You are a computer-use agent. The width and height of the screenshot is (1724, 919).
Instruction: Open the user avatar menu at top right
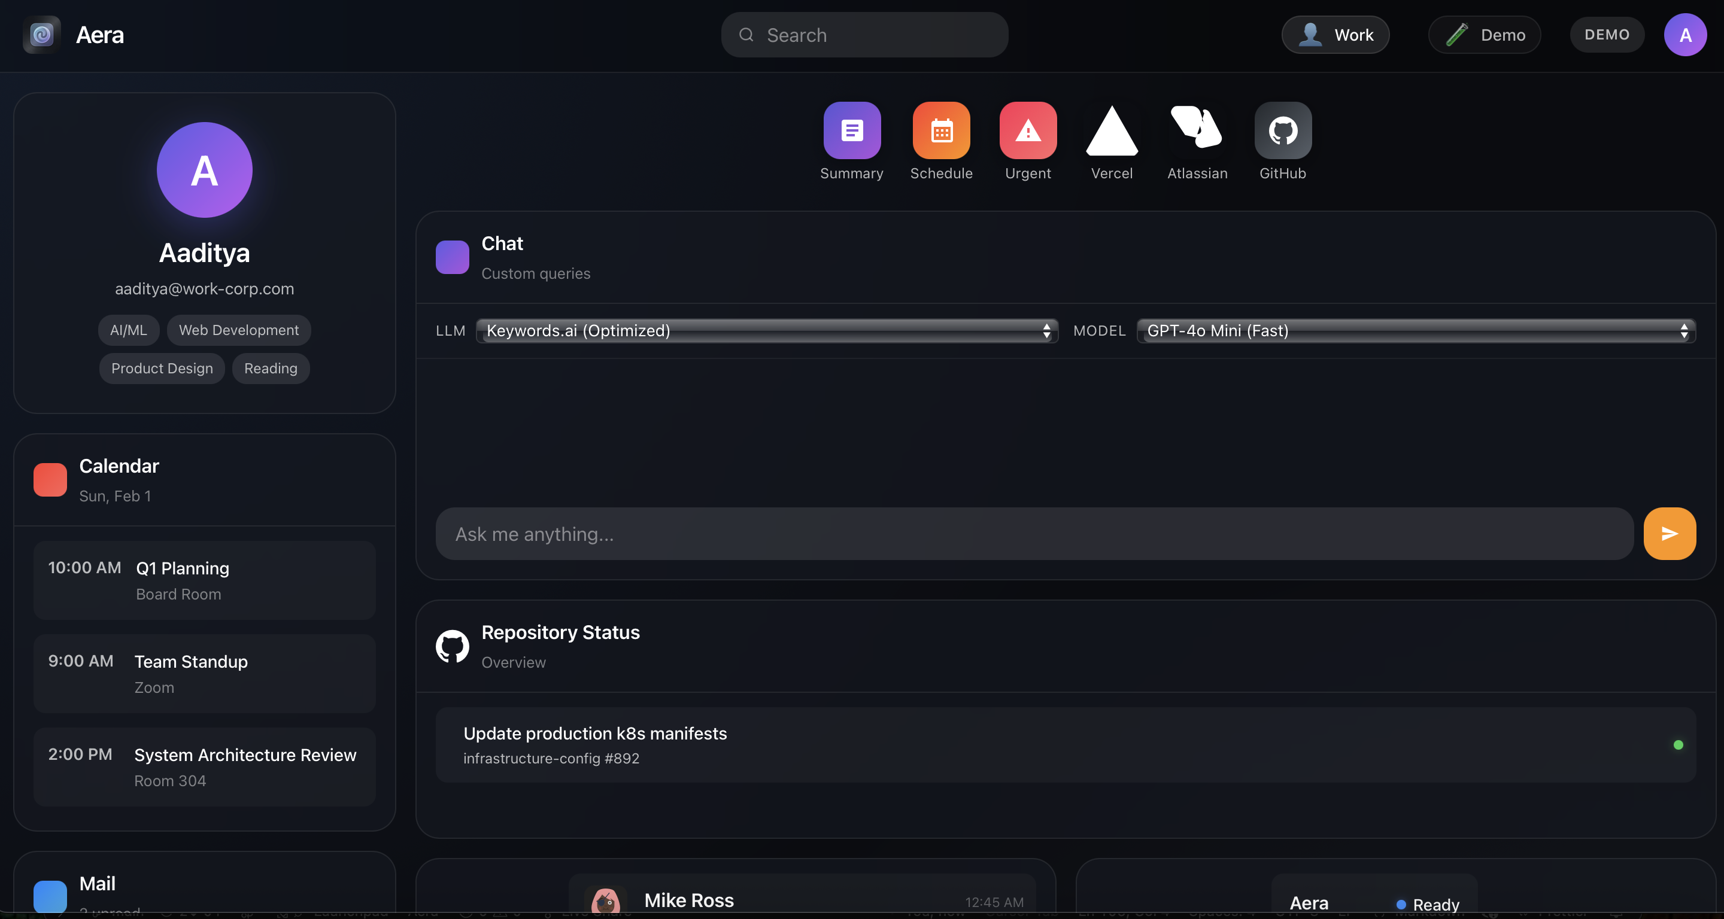(x=1684, y=35)
